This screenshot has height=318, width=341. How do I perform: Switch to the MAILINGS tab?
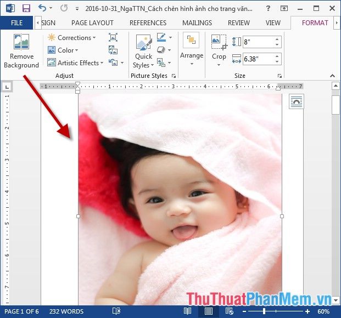pyautogui.click(x=197, y=23)
